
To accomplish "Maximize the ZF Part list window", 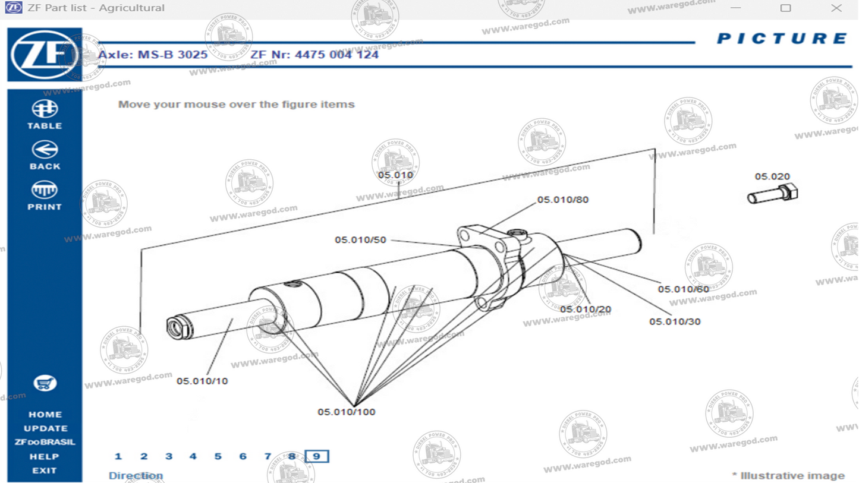I will [785, 8].
